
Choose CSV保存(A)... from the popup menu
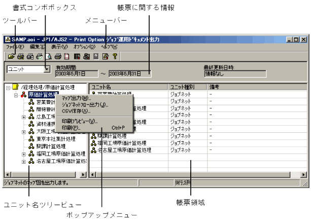click(x=94, y=111)
